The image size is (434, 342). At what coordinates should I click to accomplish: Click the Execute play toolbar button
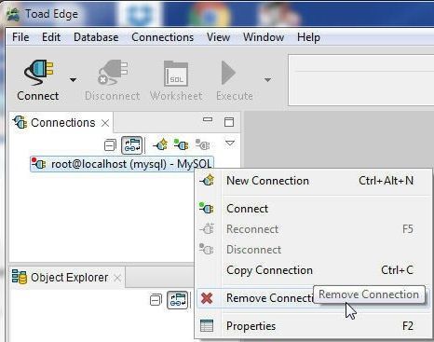pyautogui.click(x=235, y=80)
